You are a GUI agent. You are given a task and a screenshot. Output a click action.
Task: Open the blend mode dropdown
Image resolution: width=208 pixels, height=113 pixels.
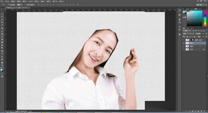pyautogui.click(x=188, y=34)
